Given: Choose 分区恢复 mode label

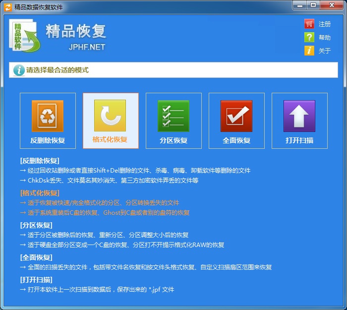Looking at the screenshot, I should pyautogui.click(x=173, y=140).
